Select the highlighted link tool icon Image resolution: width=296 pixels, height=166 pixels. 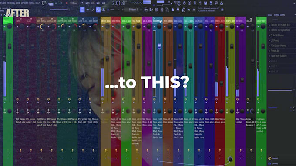tap(98, 10)
